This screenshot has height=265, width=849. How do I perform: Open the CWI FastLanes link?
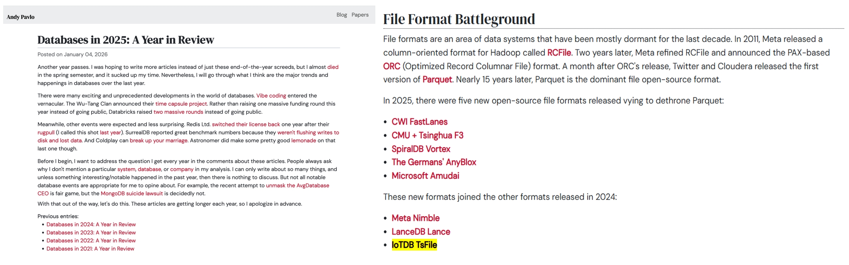pos(419,122)
